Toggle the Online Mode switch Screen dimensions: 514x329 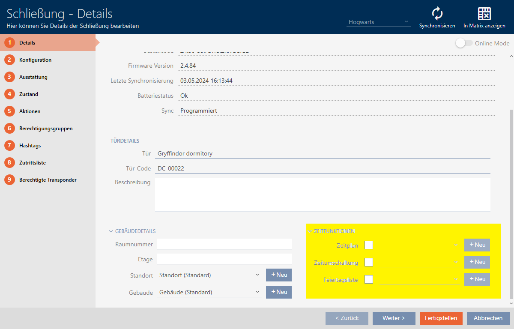[463, 43]
